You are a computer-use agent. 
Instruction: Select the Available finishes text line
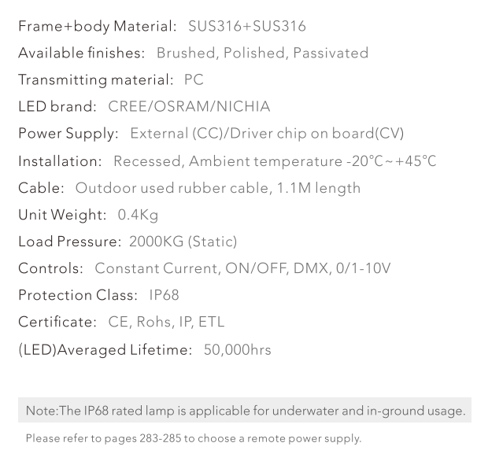point(193,54)
